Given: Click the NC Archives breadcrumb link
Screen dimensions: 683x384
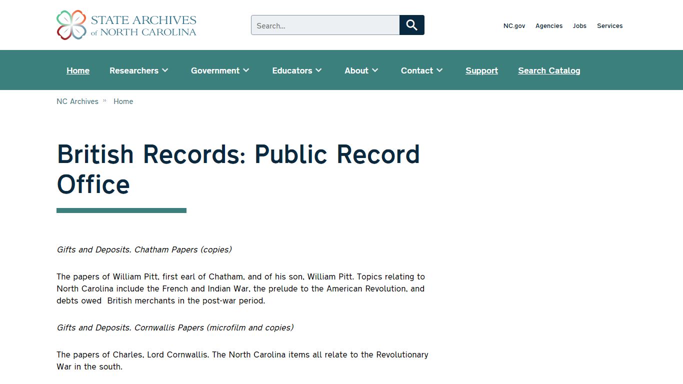Looking at the screenshot, I should coord(77,101).
